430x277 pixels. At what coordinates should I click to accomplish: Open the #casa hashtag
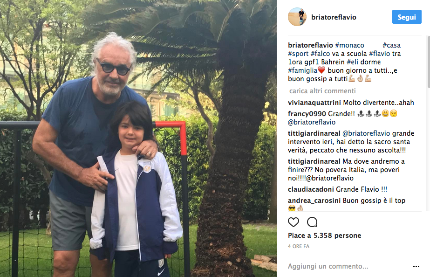pyautogui.click(x=391, y=45)
